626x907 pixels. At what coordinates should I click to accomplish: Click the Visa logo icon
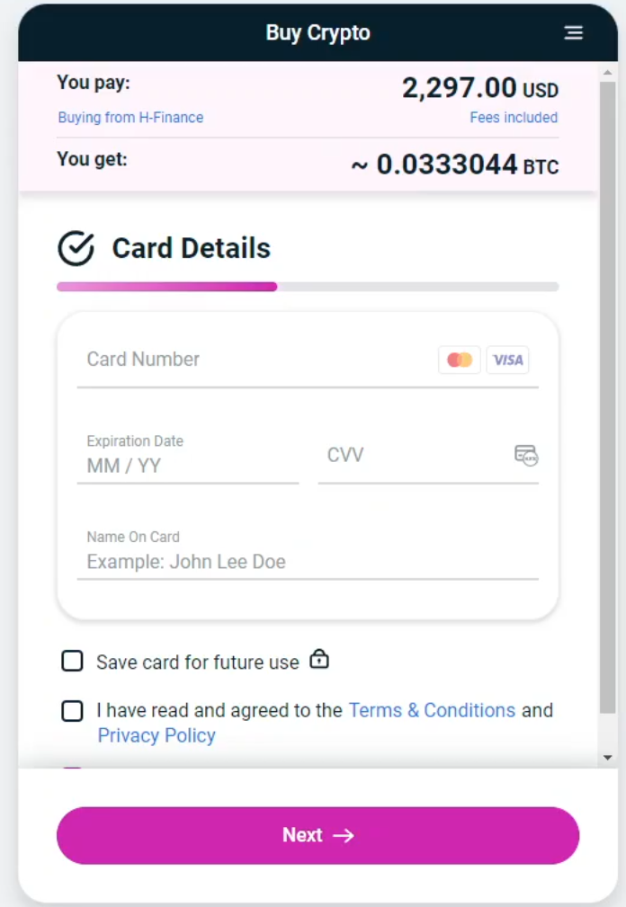pyautogui.click(x=508, y=360)
